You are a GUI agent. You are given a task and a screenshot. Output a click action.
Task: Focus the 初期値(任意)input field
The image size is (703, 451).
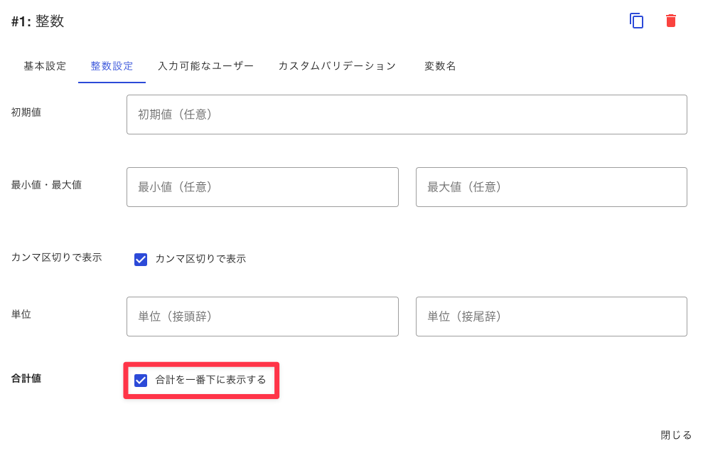[x=407, y=115]
